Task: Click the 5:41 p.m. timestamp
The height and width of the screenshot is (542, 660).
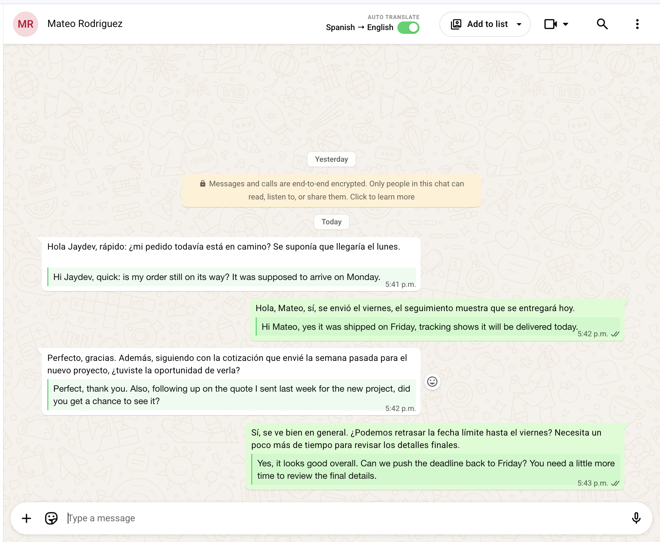Action: [400, 284]
